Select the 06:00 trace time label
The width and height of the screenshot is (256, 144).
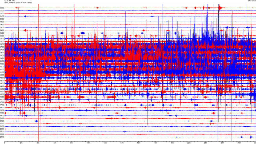(x=2, y=41)
